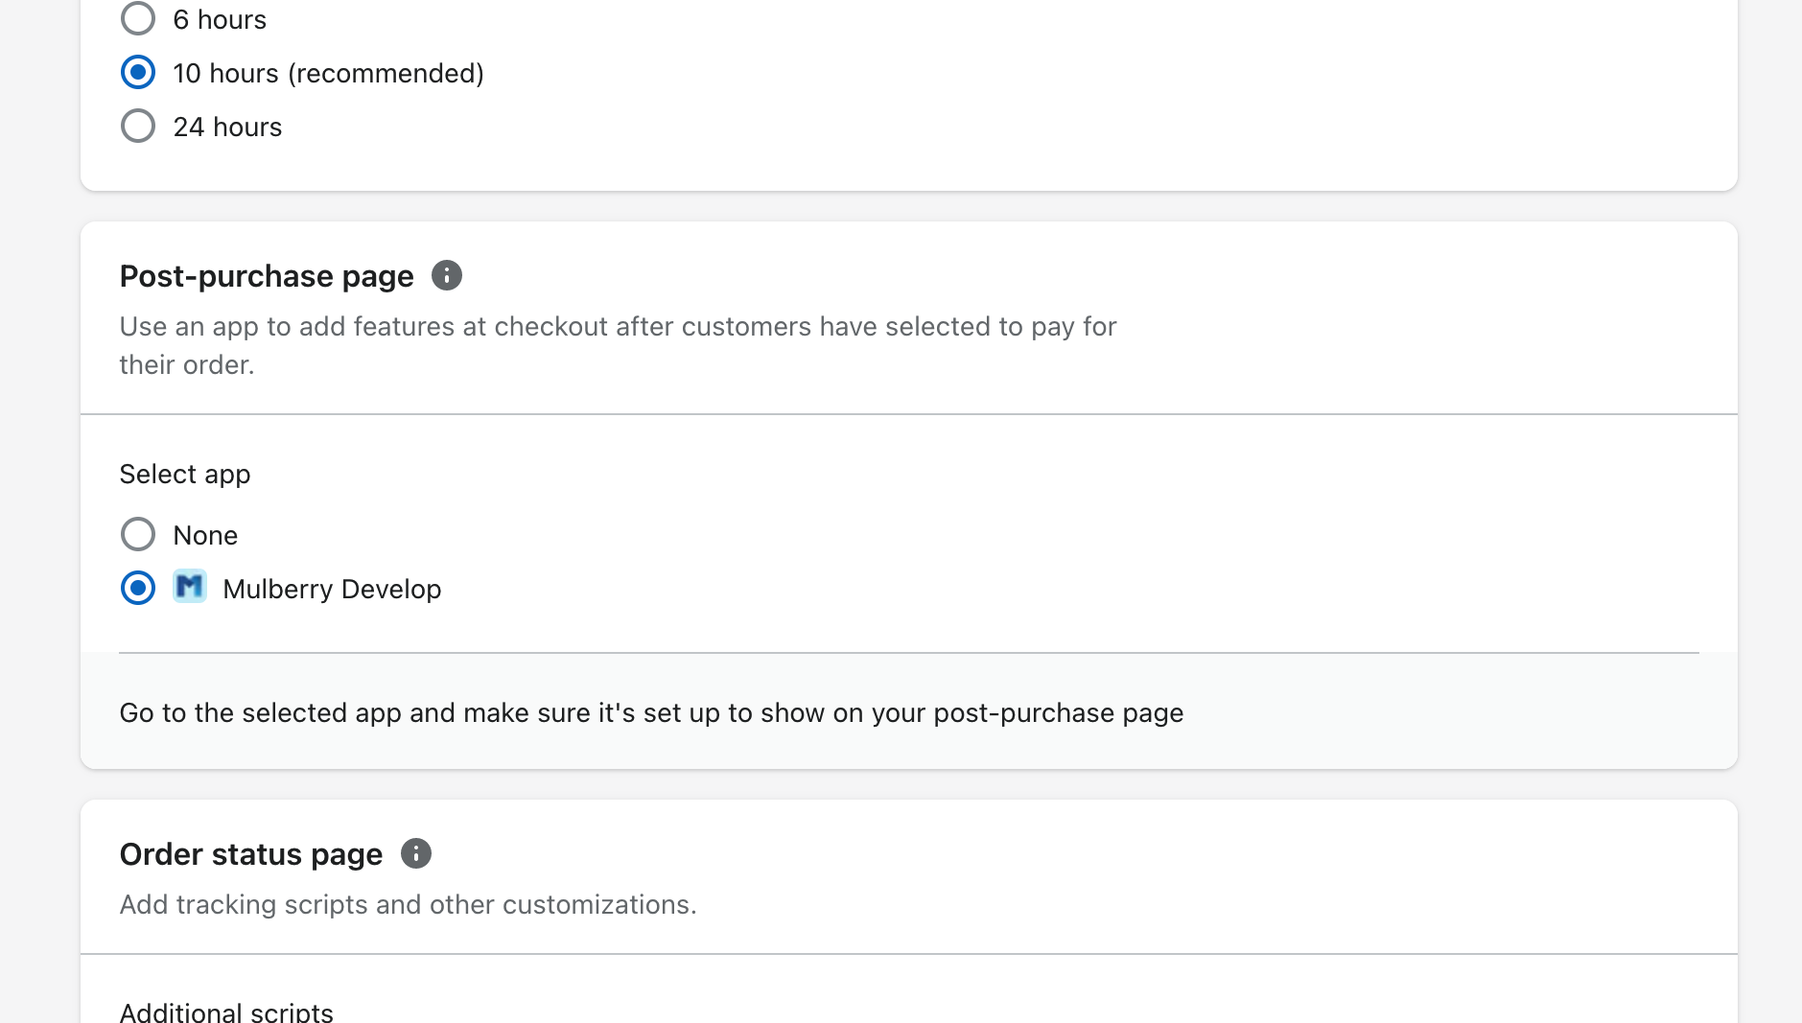Click the "24 hours" label text
This screenshot has width=1802, height=1023.
pyautogui.click(x=227, y=128)
